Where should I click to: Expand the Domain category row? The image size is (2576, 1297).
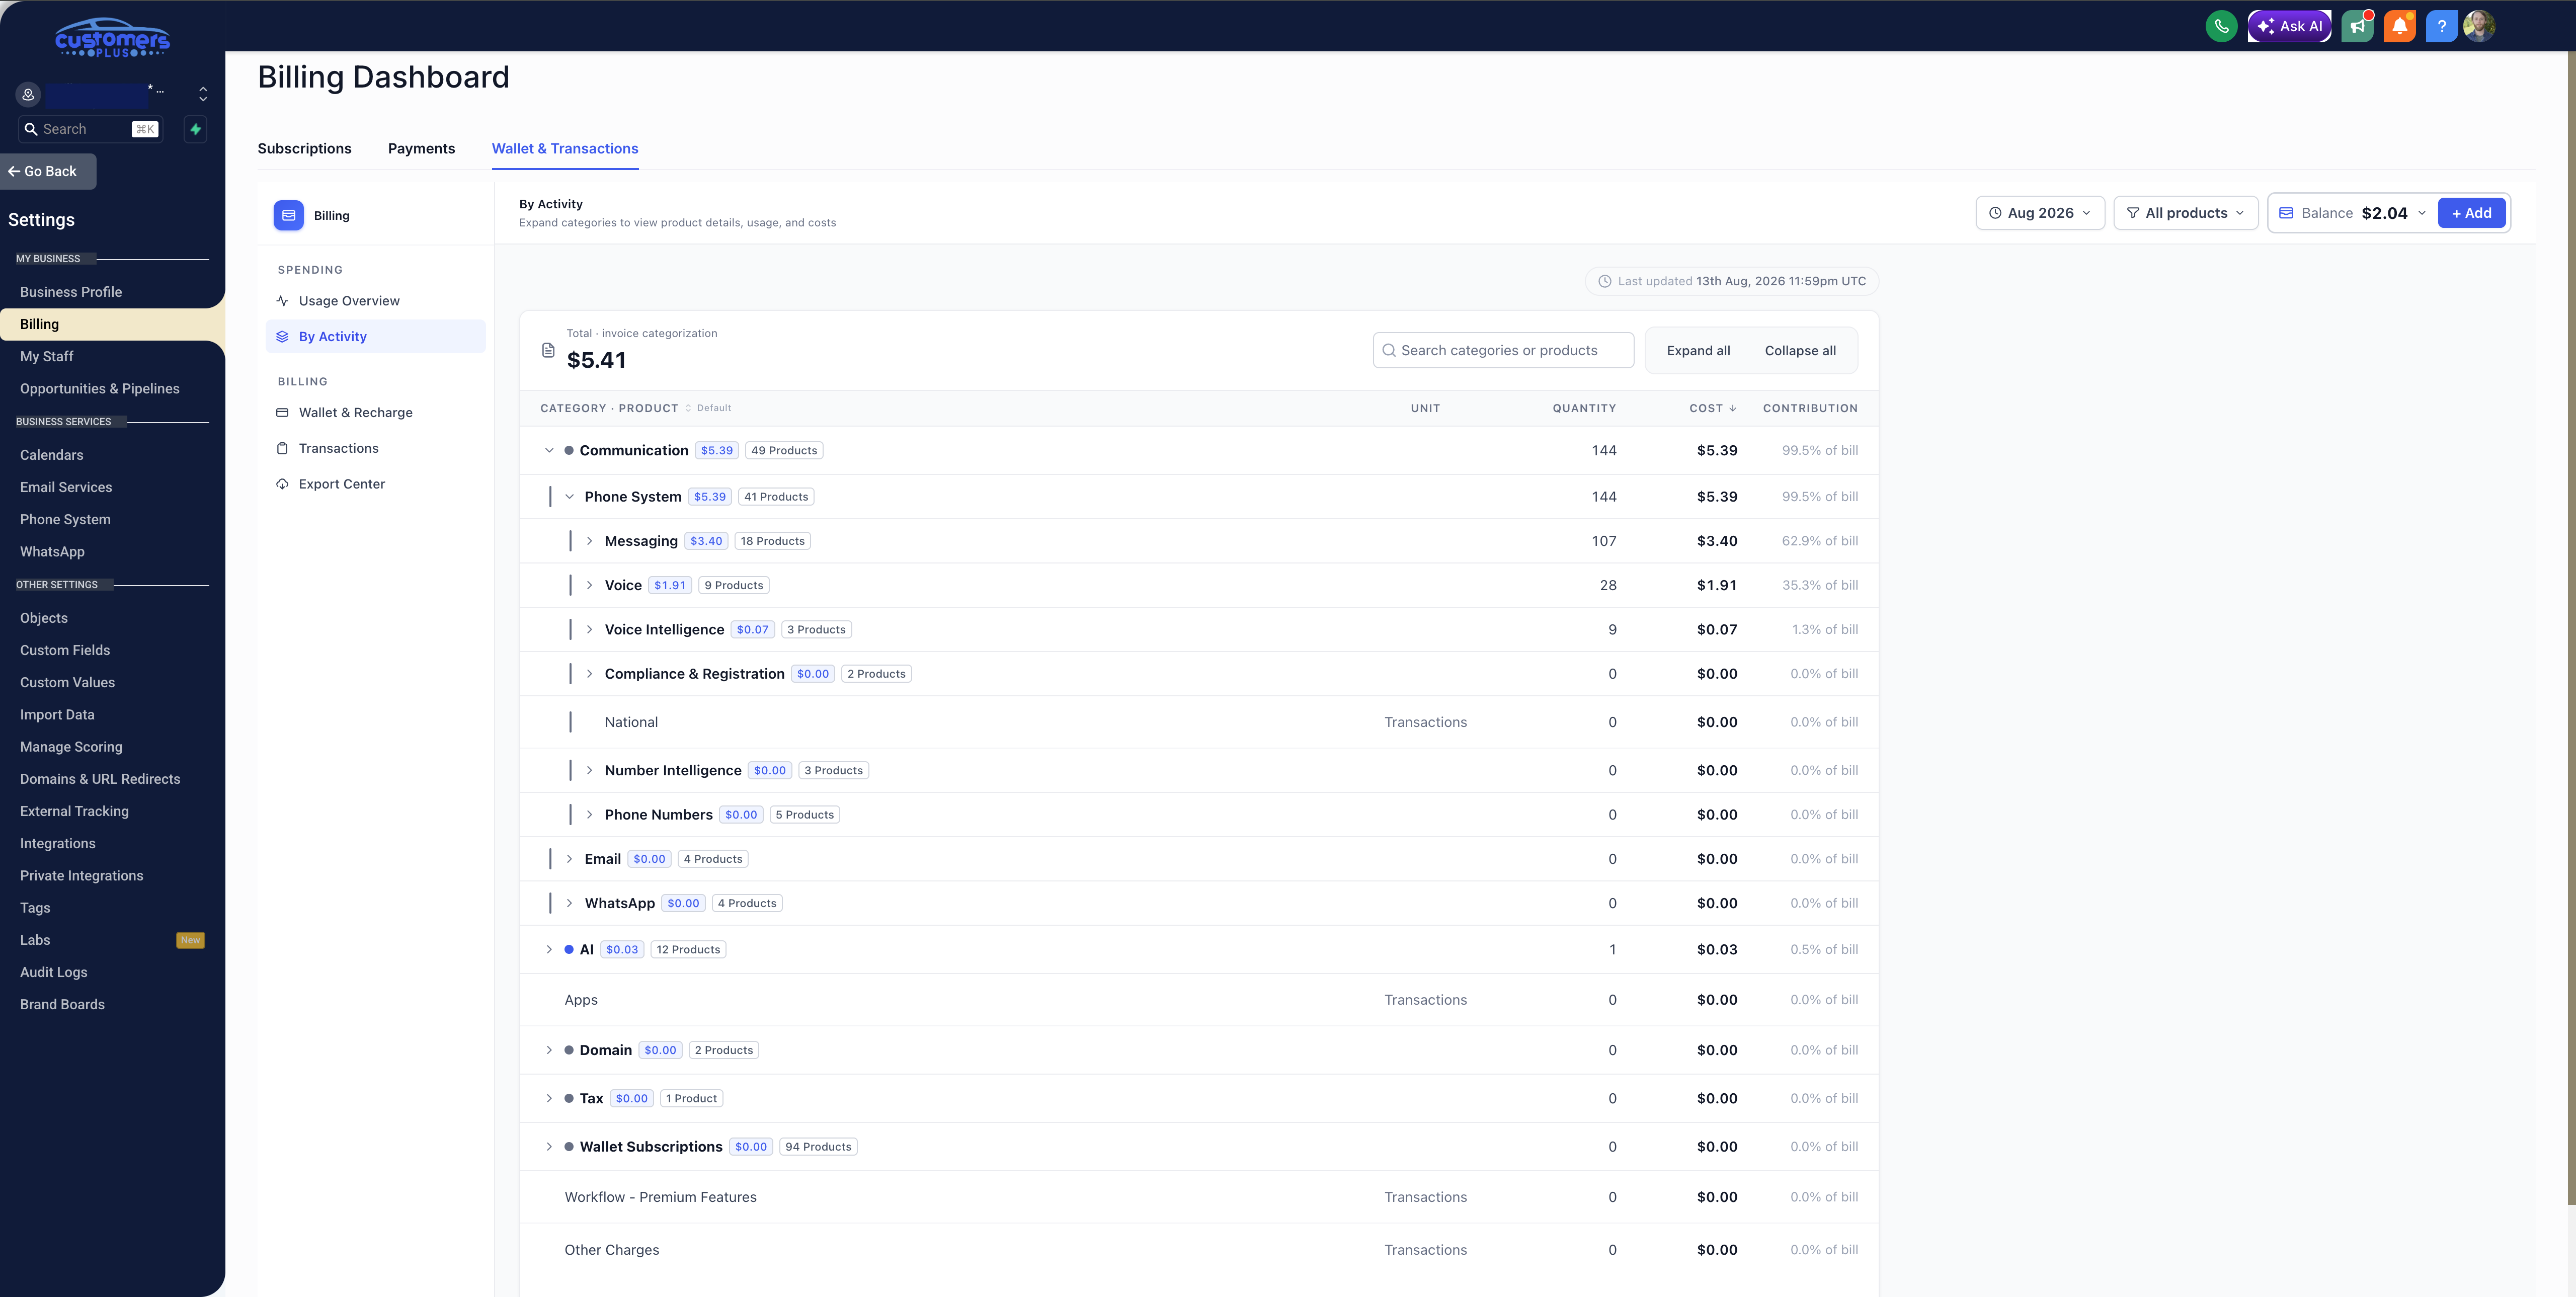pyautogui.click(x=549, y=1050)
